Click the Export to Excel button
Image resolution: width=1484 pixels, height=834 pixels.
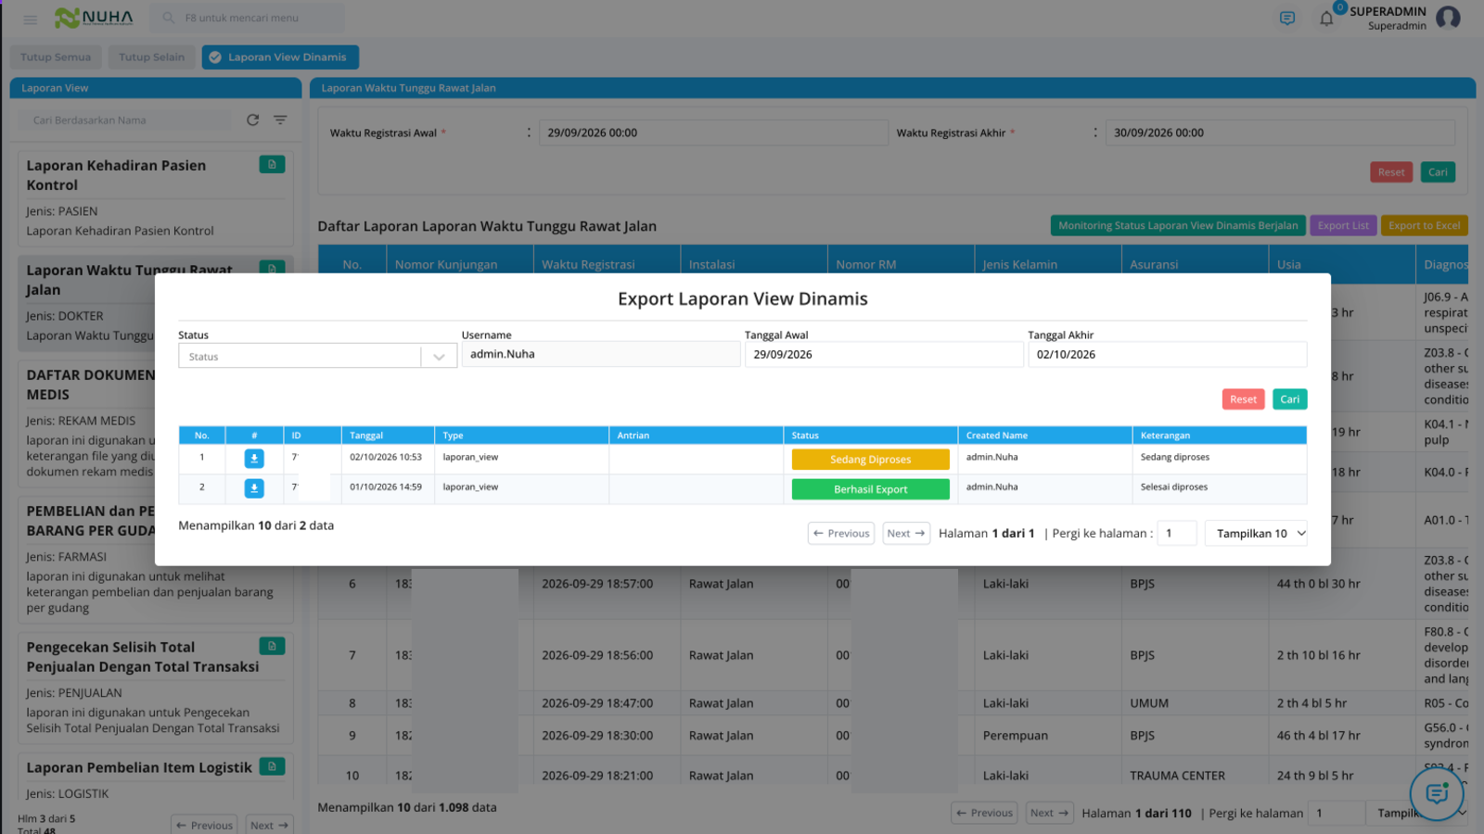pos(1425,225)
